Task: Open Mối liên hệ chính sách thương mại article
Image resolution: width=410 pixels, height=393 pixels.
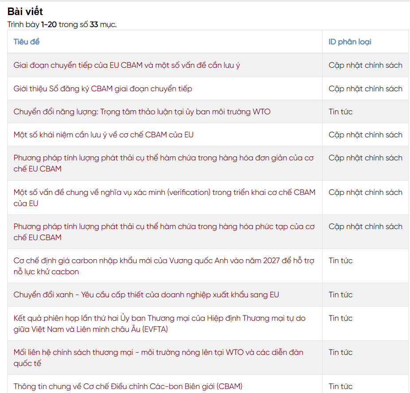Action: pos(158,358)
